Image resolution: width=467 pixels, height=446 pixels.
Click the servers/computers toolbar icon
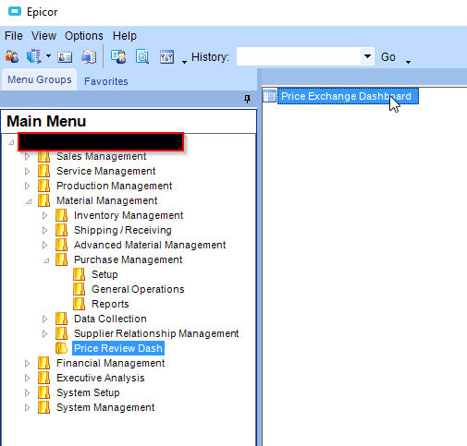coord(89,57)
